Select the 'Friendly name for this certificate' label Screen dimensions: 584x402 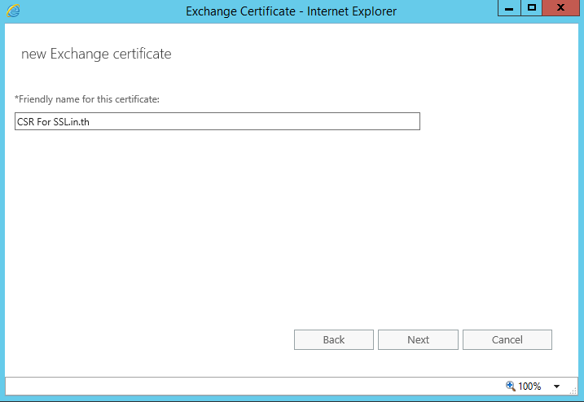click(x=87, y=99)
